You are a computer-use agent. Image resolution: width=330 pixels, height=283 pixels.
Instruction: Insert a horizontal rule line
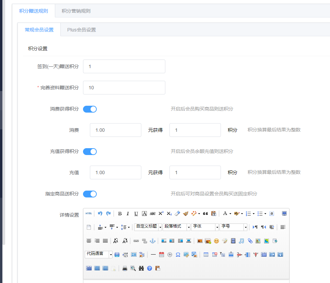pyautogui.click(x=153, y=255)
